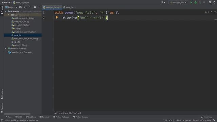The image size is (217, 122).
Task: Click the Collapse All icon in Project panel
Action: tap(29, 7)
